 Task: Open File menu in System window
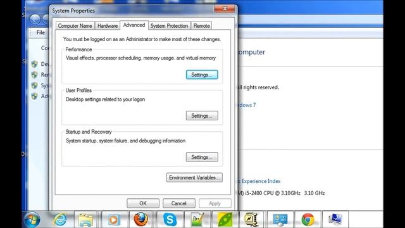[40, 32]
